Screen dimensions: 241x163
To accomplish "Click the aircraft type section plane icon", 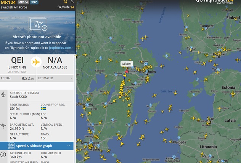I will pos(3,94).
